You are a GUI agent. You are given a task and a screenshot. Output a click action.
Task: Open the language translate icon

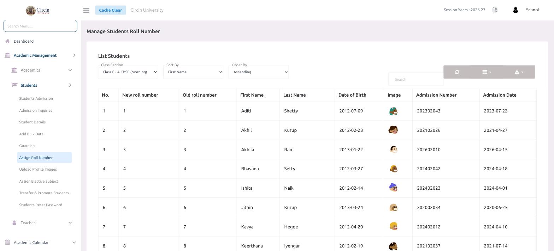pos(495,10)
